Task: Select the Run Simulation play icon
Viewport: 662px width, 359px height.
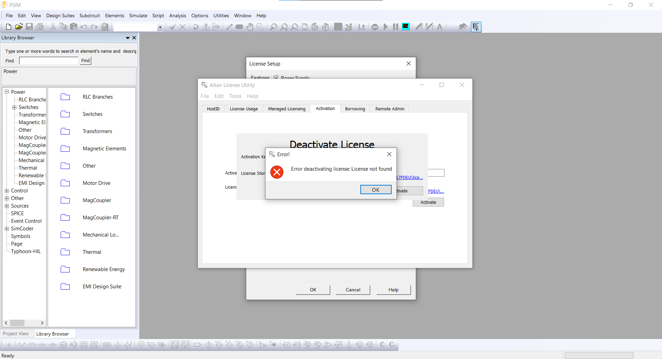Action: coord(385,27)
